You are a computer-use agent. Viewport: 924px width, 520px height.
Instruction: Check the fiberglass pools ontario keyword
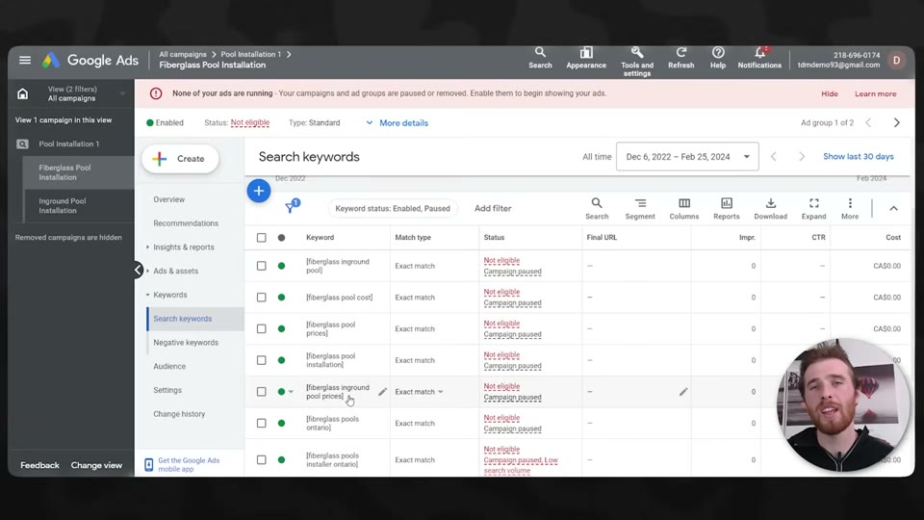[x=261, y=423]
